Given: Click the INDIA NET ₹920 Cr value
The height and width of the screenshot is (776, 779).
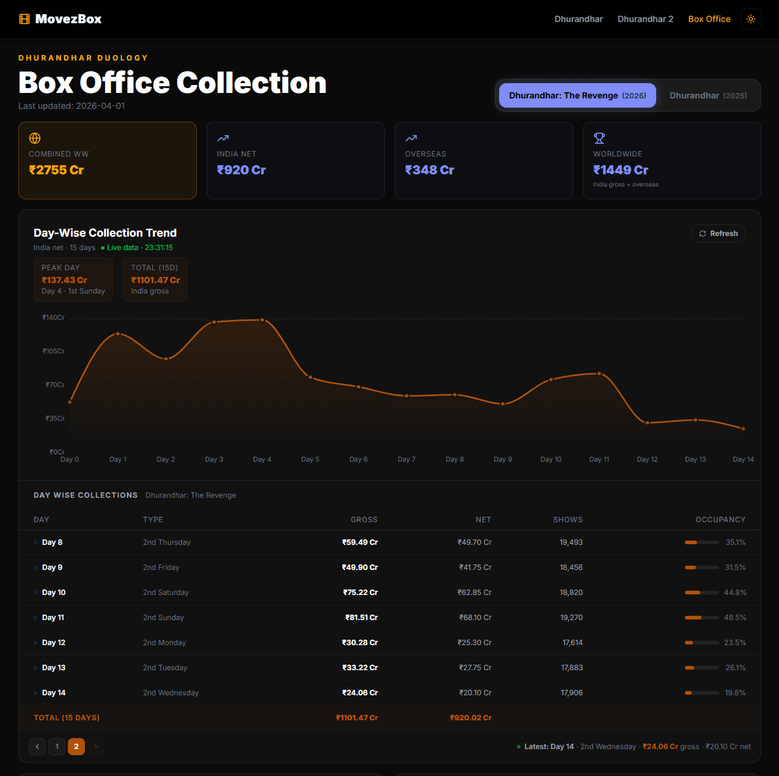Looking at the screenshot, I should coord(241,170).
